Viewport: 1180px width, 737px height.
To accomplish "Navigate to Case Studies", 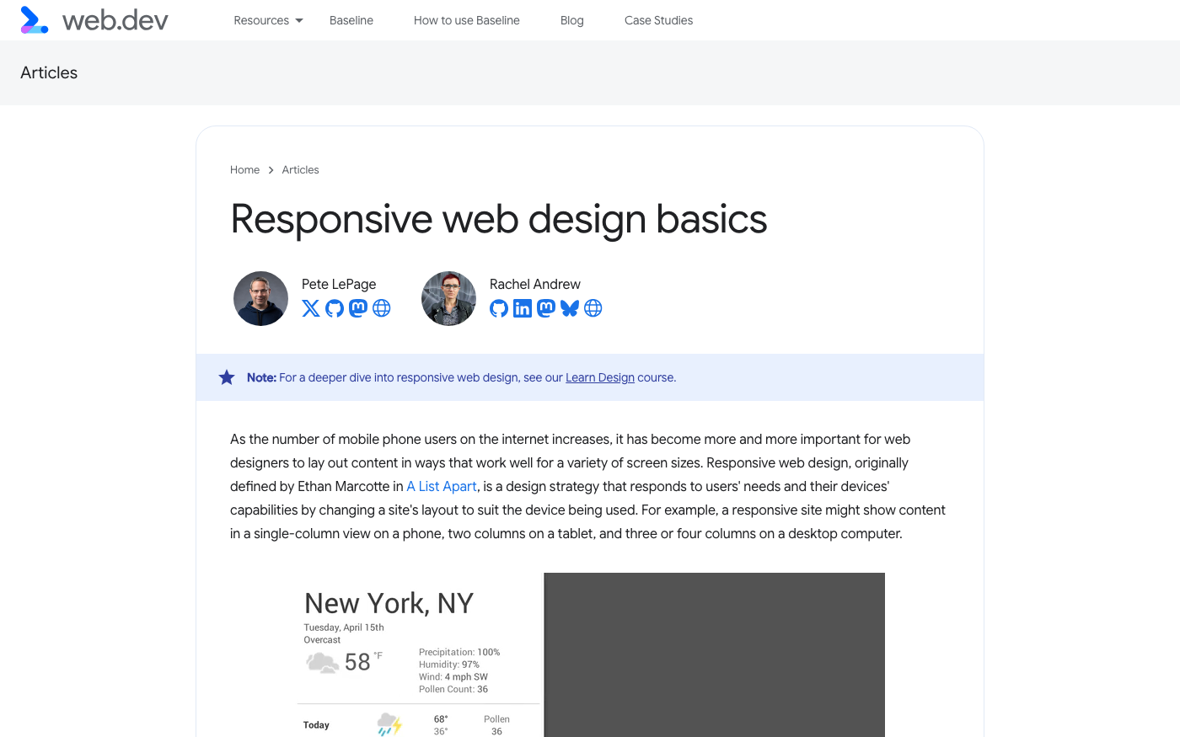I will 658,20.
